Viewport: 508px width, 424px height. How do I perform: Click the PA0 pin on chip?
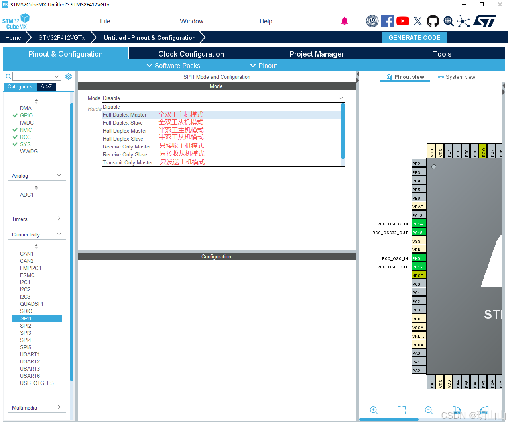(x=419, y=353)
